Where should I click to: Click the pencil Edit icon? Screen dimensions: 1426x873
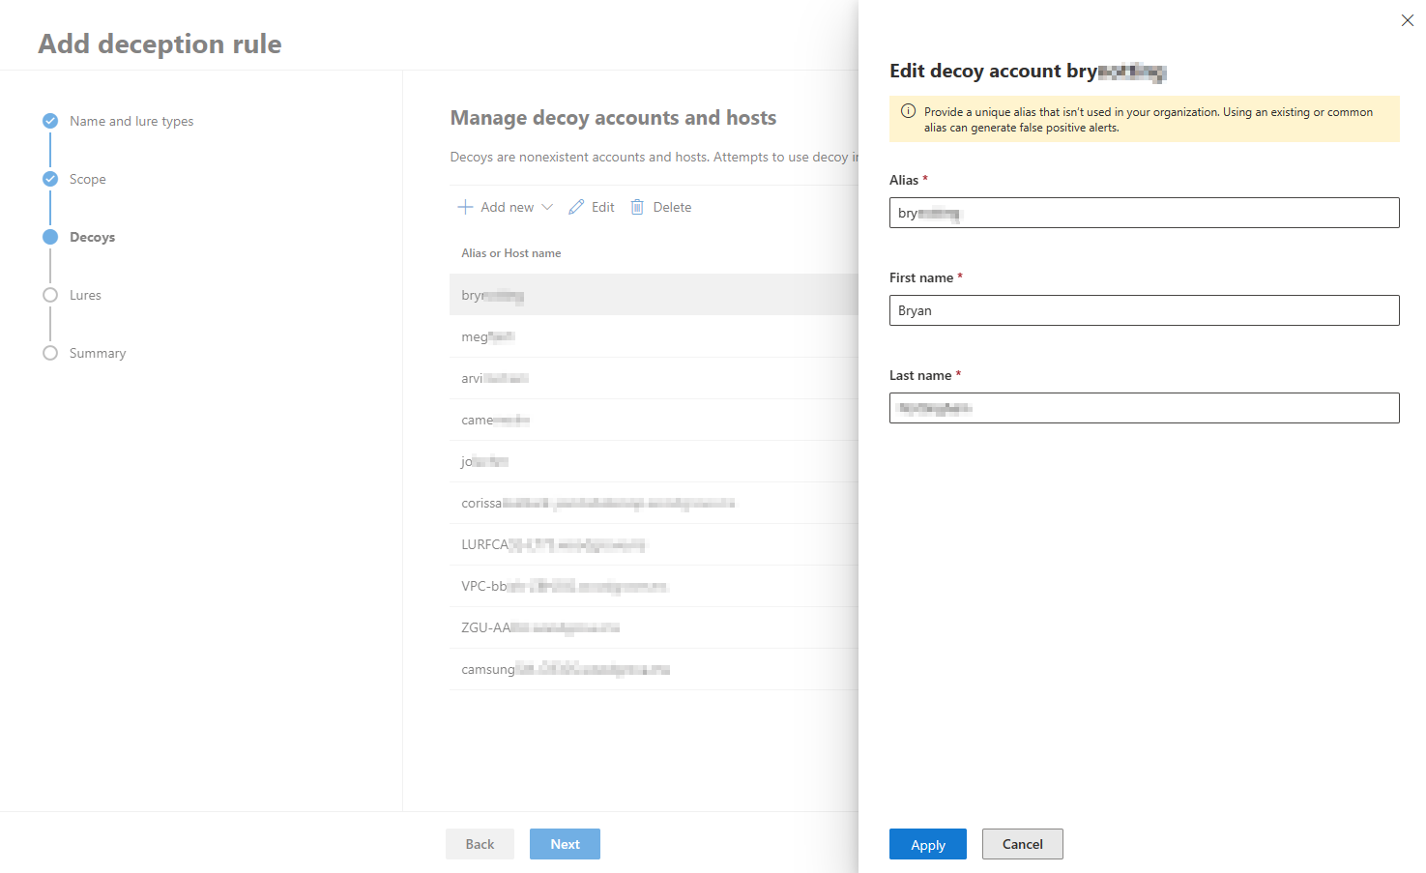(x=576, y=207)
